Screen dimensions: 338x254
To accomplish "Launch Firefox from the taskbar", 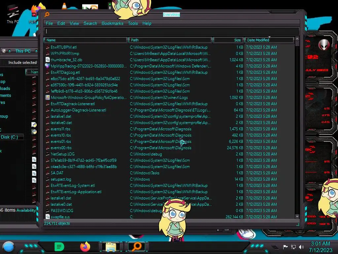I will (x=85, y=246).
